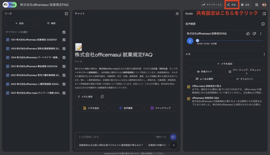Viewport: 270px width, 155px height.
Task: Copy the summary with the copy icon
Action: [102, 97]
